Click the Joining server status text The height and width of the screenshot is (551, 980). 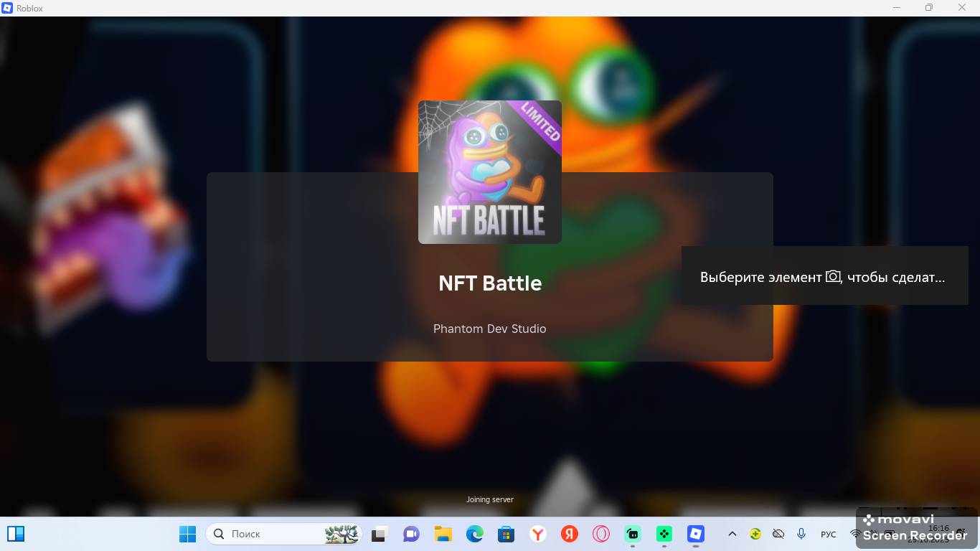tap(490, 499)
